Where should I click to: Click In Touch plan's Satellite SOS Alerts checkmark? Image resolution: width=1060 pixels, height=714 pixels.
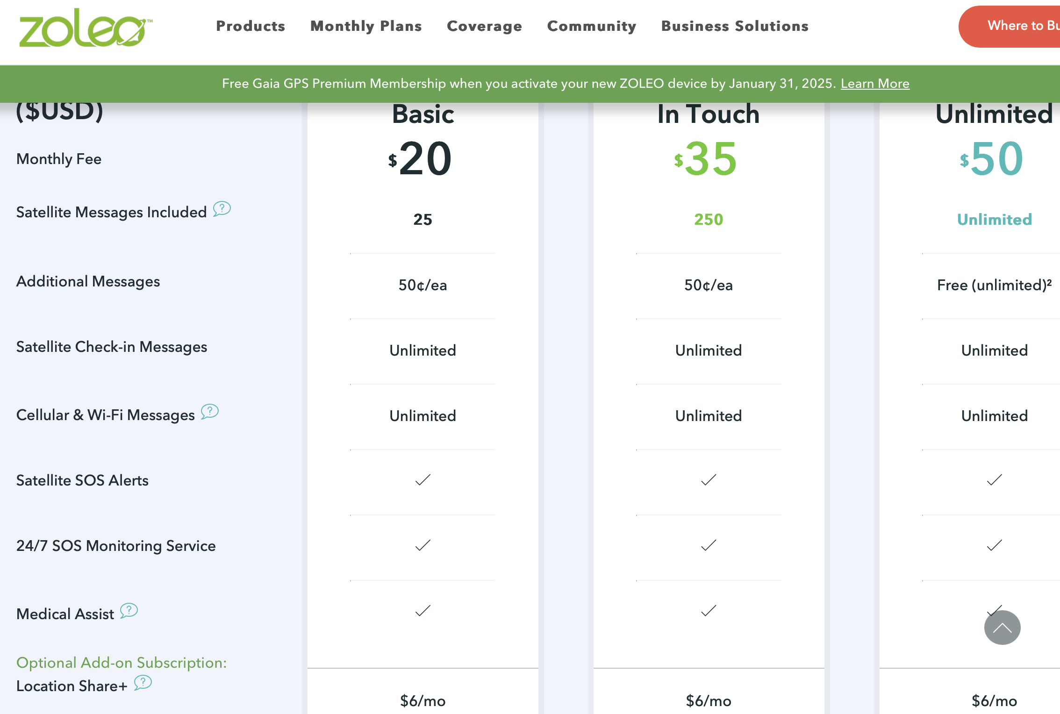pos(709,480)
